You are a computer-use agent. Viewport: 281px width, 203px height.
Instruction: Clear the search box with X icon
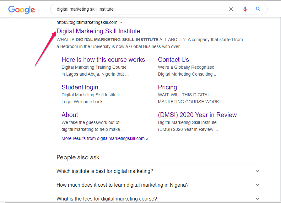(x=231, y=9)
